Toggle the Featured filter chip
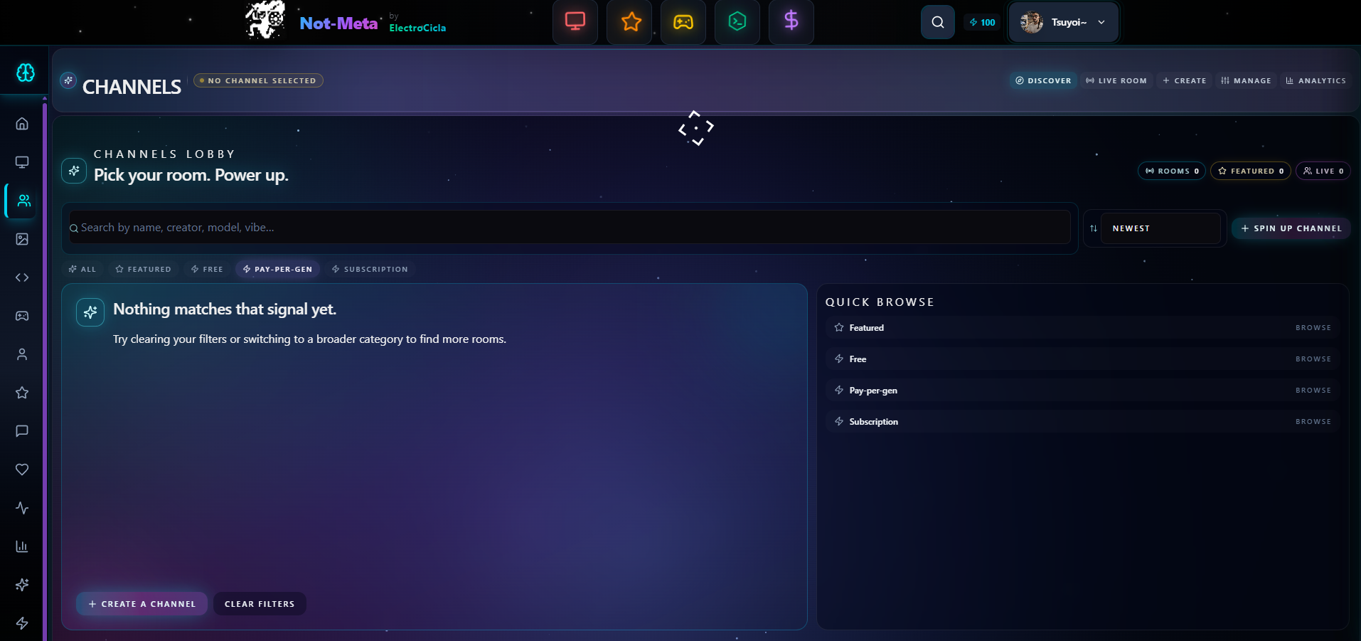This screenshot has height=641, width=1361. coord(144,269)
